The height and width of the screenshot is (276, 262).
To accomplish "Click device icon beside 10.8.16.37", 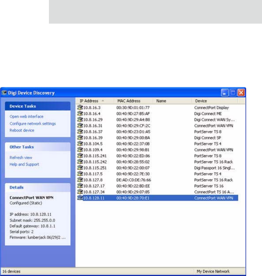I will point(80,131).
